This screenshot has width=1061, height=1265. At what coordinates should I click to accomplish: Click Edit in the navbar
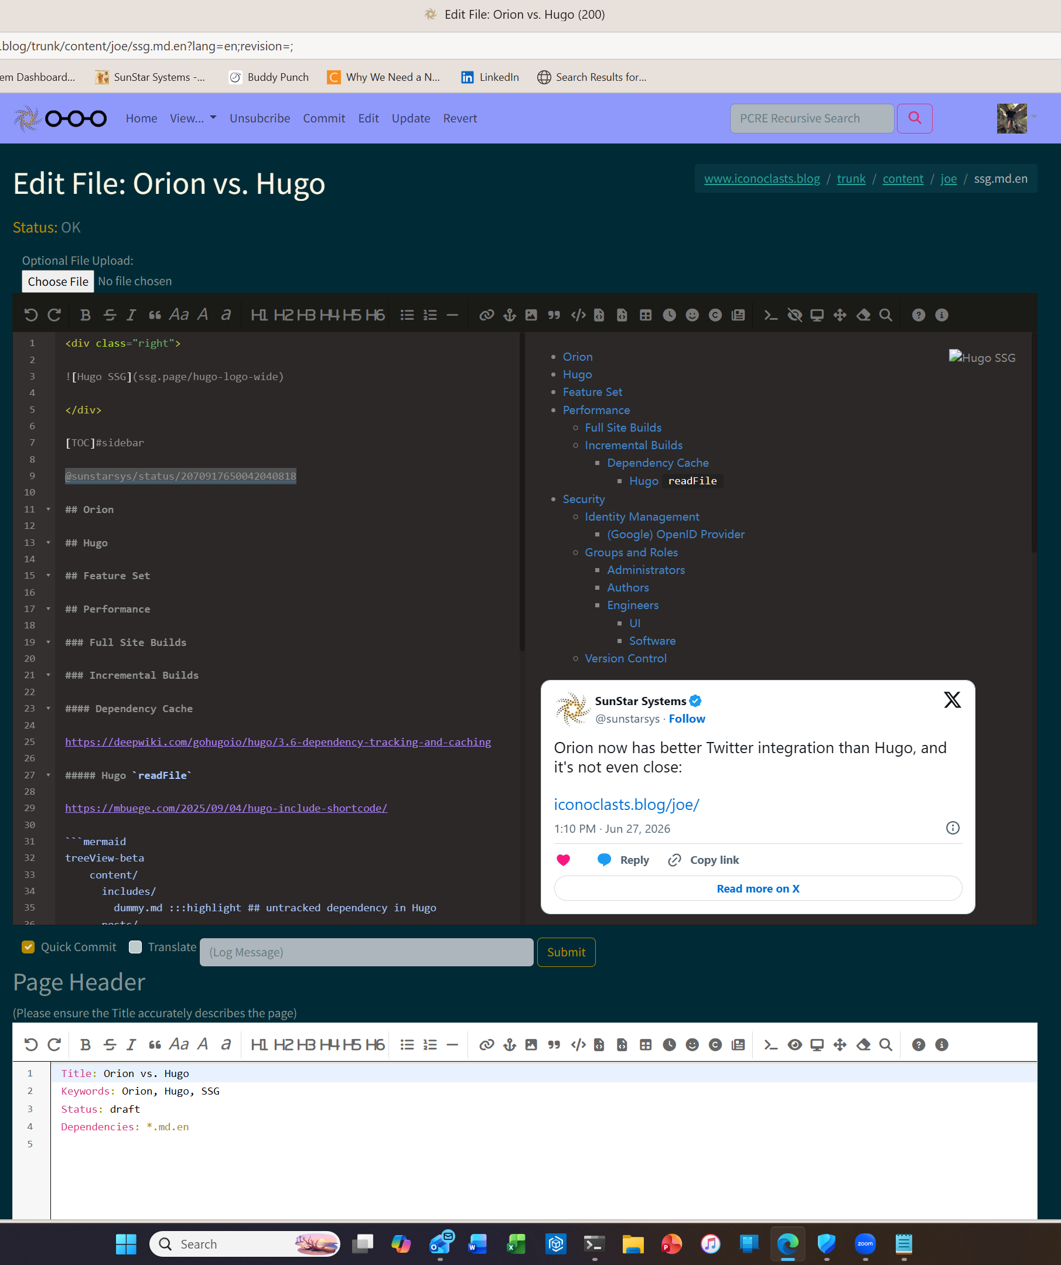point(368,118)
